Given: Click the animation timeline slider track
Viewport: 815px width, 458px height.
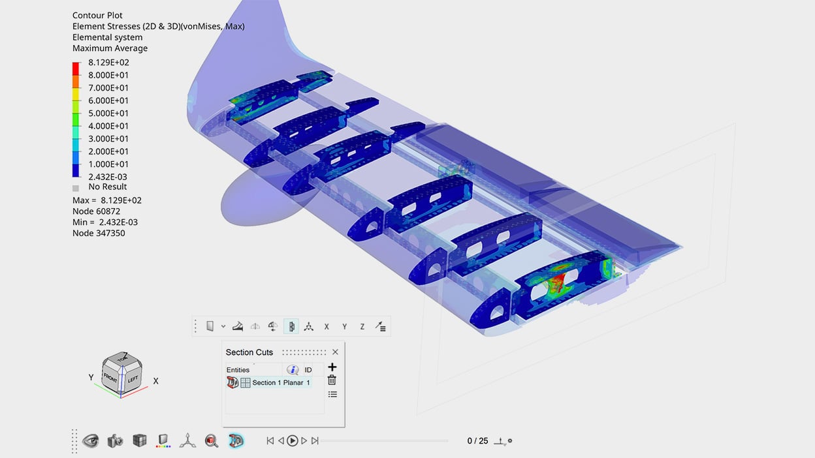Looking at the screenshot, I should [x=385, y=441].
